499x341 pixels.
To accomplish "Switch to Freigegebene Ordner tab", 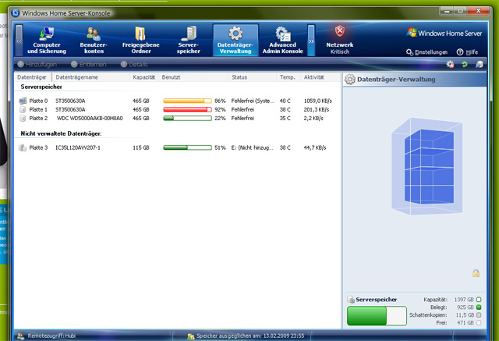I will [140, 41].
